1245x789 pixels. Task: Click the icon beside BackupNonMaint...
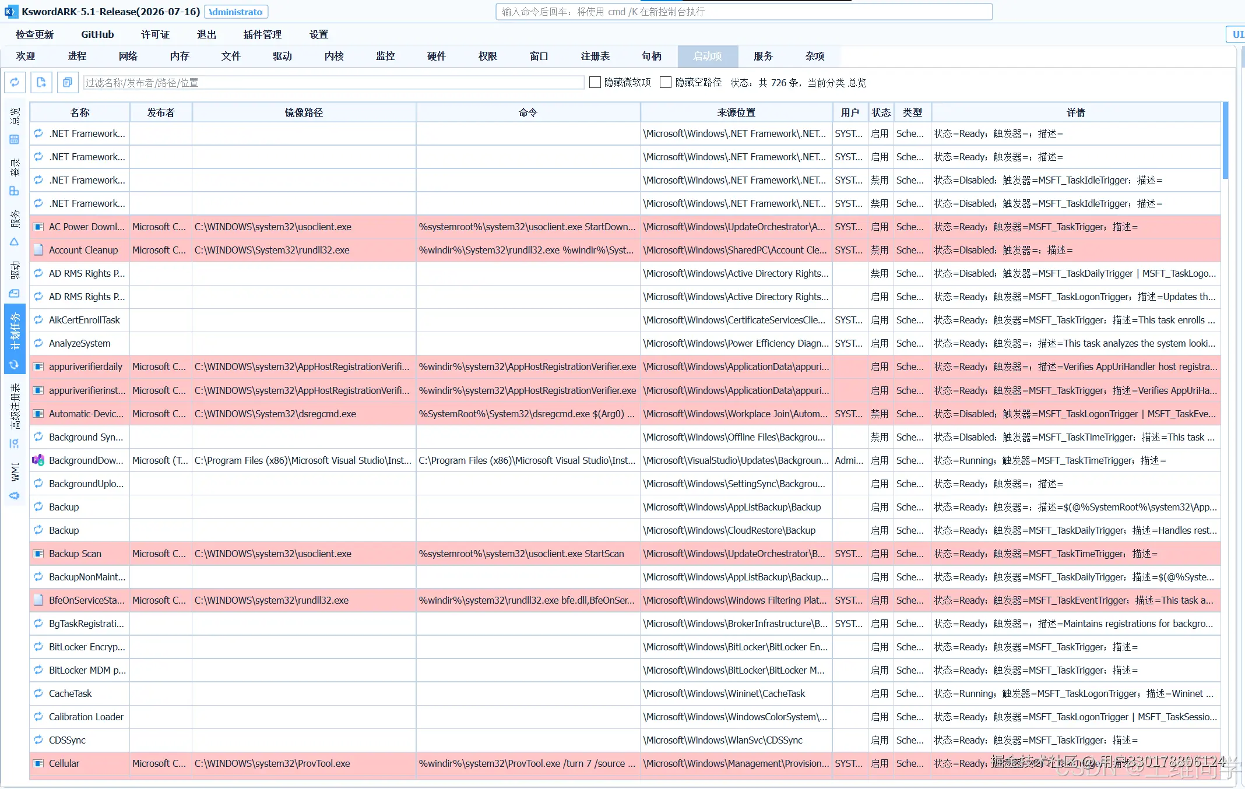coord(38,577)
